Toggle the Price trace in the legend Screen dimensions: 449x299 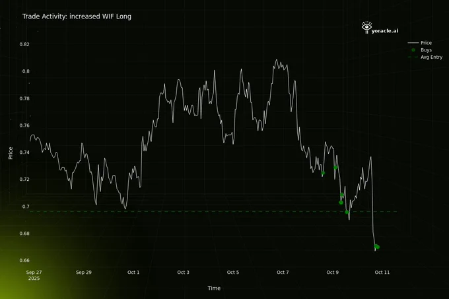coord(419,43)
